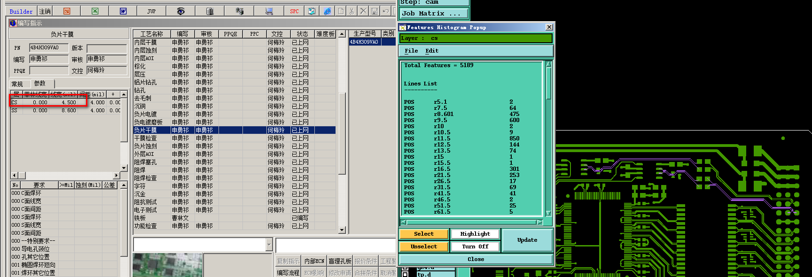Screen dimensions: 812x277
Task: Click the delete X icon in toolbar
Action: (x=363, y=11)
